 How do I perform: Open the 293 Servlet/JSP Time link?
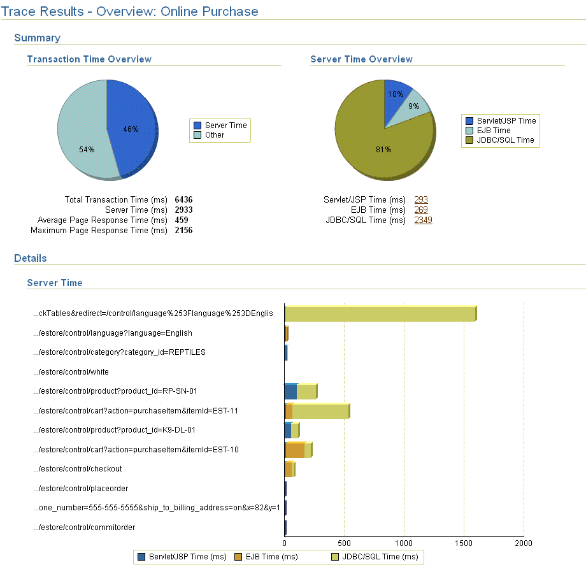421,199
